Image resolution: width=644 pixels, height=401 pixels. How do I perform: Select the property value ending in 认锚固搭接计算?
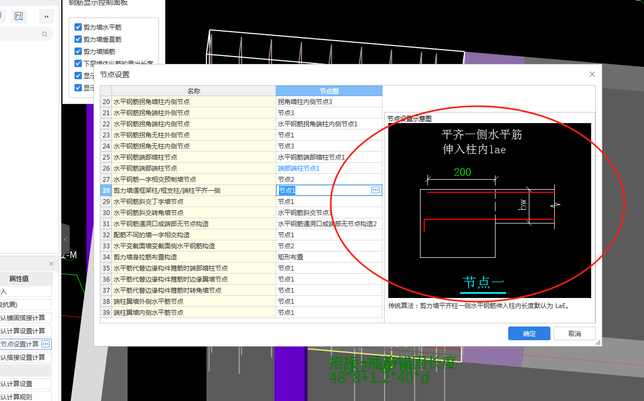(x=26, y=318)
